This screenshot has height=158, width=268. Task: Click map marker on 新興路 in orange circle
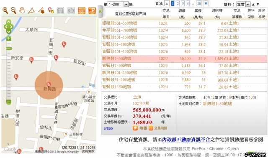(x=49, y=84)
